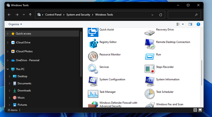The height and width of the screenshot is (117, 212).
Task: Collapse the This PC node
Action: 8,69
